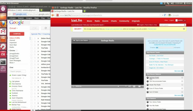Click Start a new Station button
The height and width of the screenshot is (111, 193).
point(81,41)
